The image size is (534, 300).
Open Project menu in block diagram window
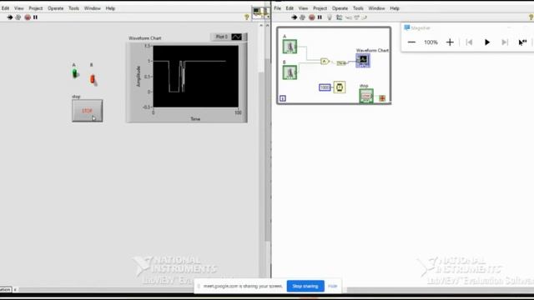(320, 8)
